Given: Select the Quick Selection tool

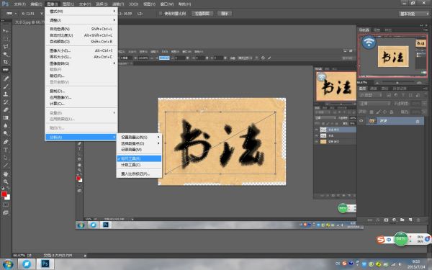Looking at the screenshot, I should pyautogui.click(x=6, y=54).
